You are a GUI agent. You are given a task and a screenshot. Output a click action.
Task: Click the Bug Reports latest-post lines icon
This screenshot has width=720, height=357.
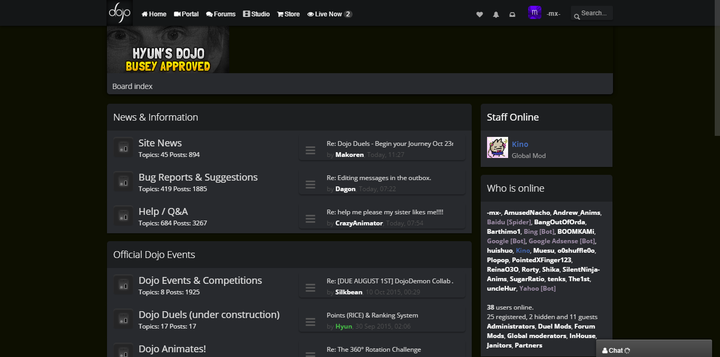click(310, 184)
